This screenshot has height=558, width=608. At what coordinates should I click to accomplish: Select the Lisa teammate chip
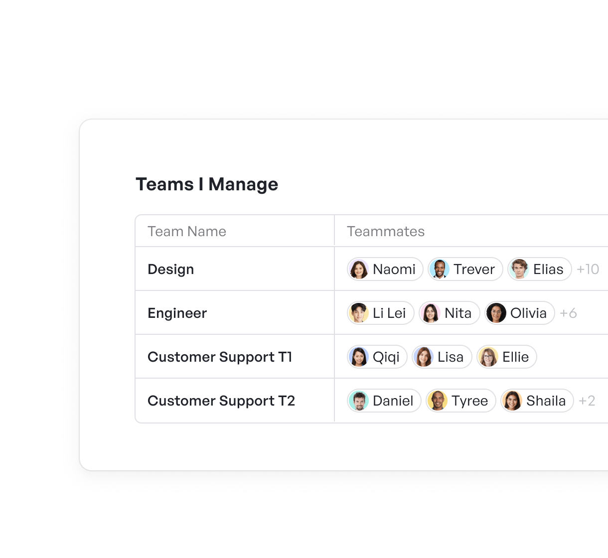click(x=442, y=357)
